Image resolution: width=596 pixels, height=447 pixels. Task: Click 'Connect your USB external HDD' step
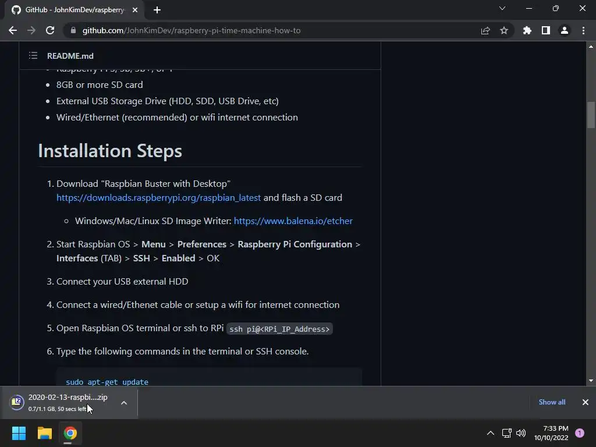click(122, 281)
